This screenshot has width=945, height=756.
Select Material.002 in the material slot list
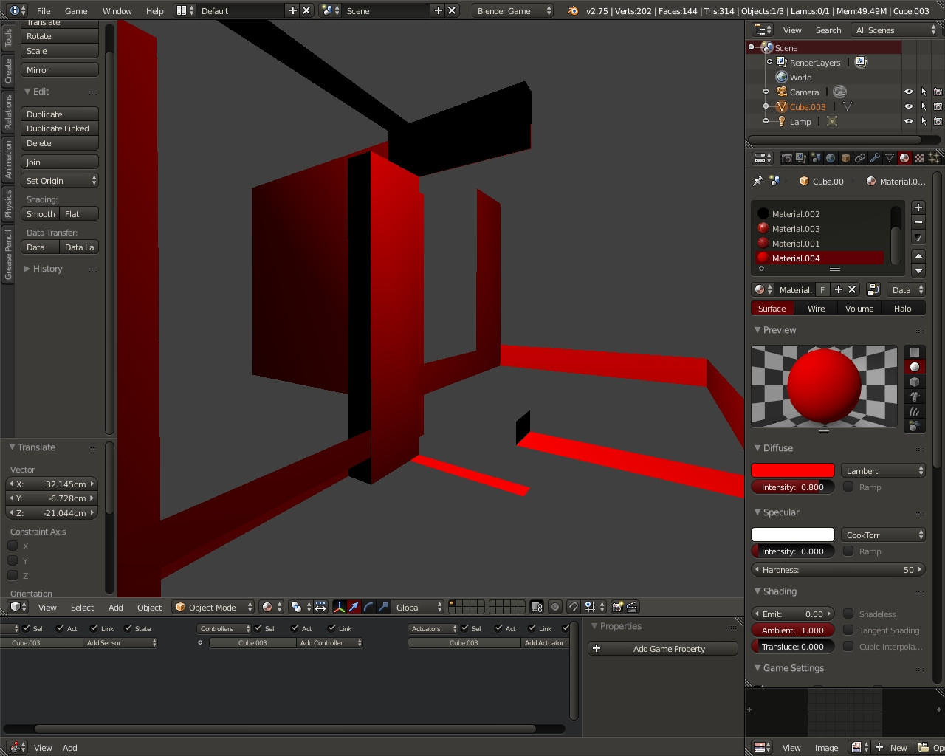794,213
